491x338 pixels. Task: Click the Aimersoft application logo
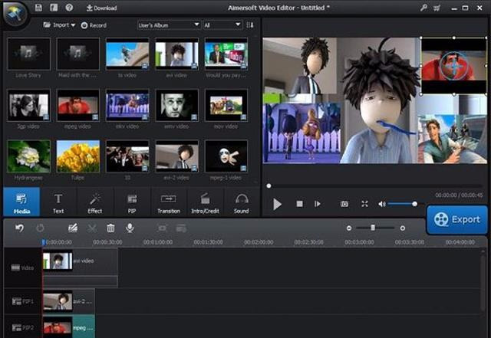14,13
